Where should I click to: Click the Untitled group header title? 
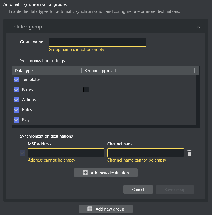coord(26,27)
